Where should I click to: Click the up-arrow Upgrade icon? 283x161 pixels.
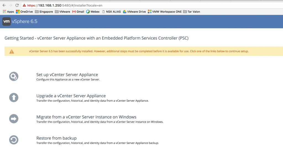click(x=14, y=98)
